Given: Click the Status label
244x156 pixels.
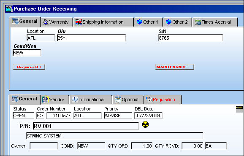Looking at the screenshot, I should pyautogui.click(x=20, y=109).
